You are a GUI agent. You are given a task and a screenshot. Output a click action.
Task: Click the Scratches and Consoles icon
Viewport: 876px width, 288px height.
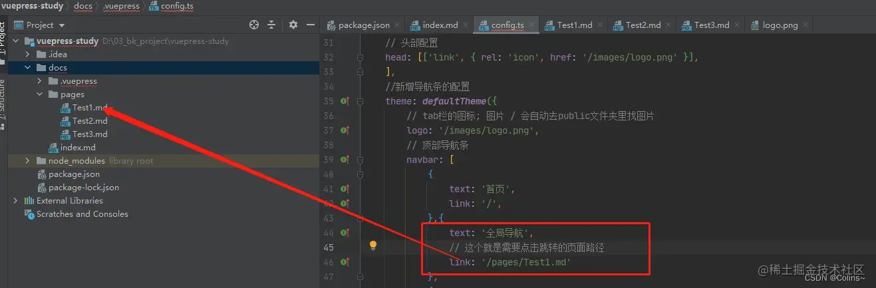coord(29,214)
